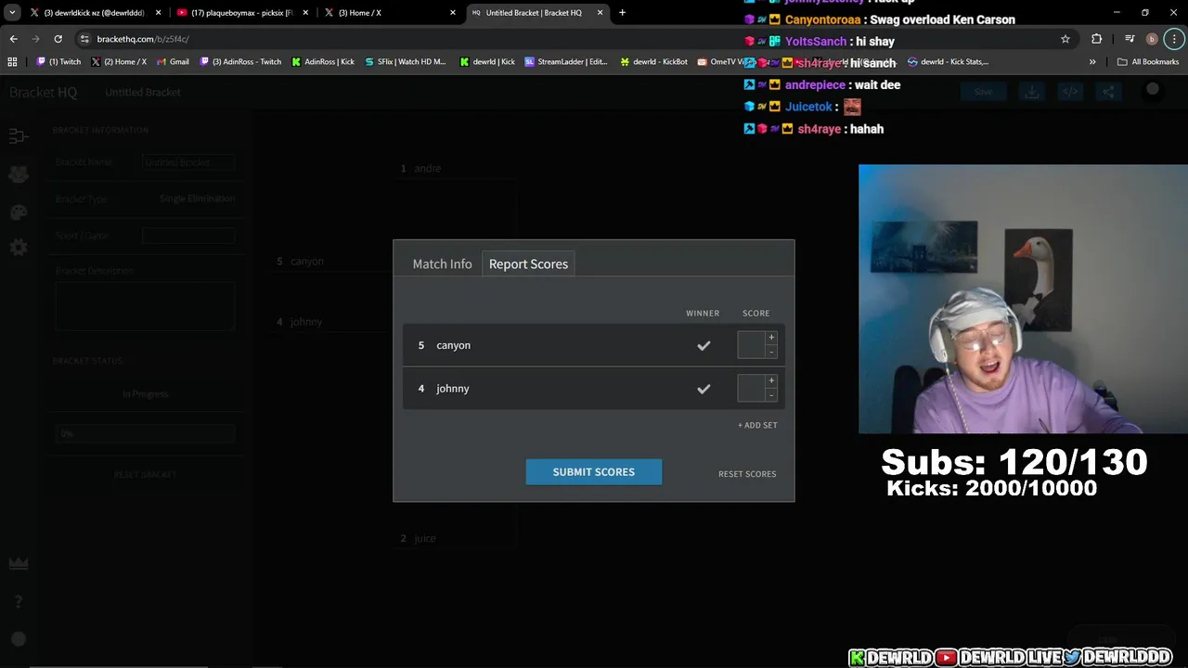Decrease johnny's score with minus button
The width and height of the screenshot is (1188, 668).
771,395
